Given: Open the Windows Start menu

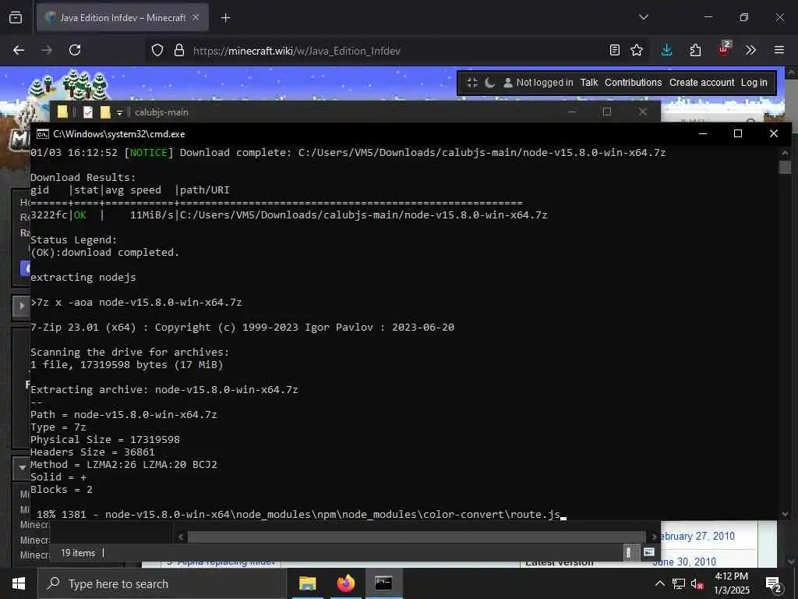Looking at the screenshot, I should (19, 583).
